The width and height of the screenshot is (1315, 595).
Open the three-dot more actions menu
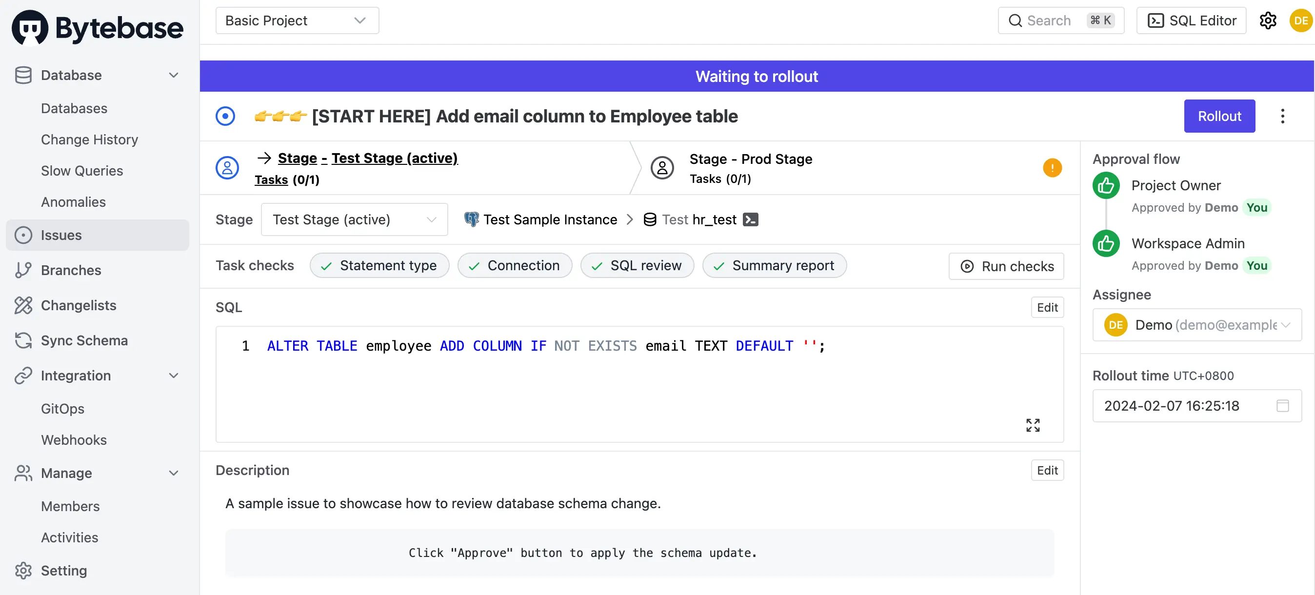[x=1282, y=117]
